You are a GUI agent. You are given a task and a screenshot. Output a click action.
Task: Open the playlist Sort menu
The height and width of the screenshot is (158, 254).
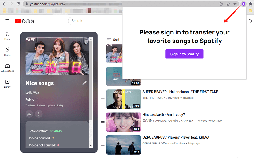pos(113,39)
